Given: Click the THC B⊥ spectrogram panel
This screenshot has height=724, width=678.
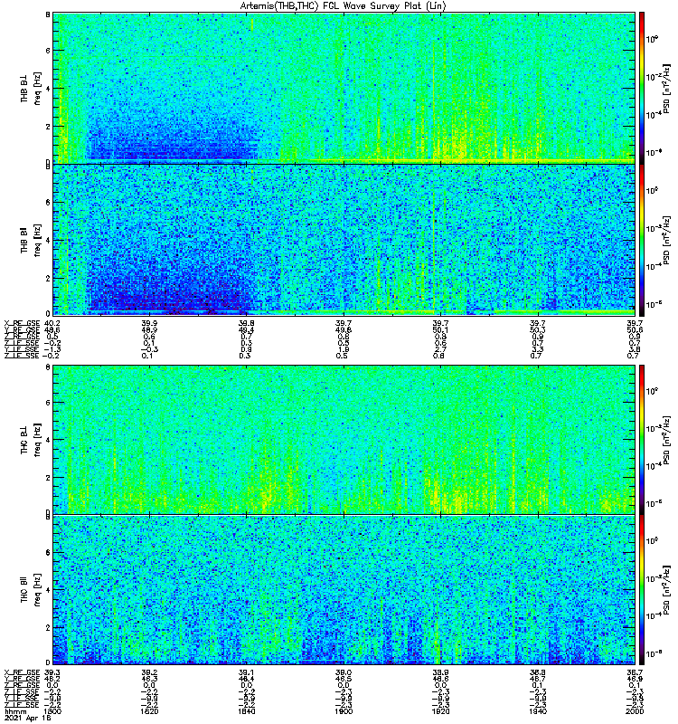Looking at the screenshot, I should (x=344, y=440).
